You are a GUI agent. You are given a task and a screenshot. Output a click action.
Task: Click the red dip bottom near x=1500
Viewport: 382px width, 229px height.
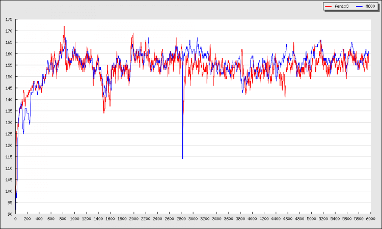(104, 112)
